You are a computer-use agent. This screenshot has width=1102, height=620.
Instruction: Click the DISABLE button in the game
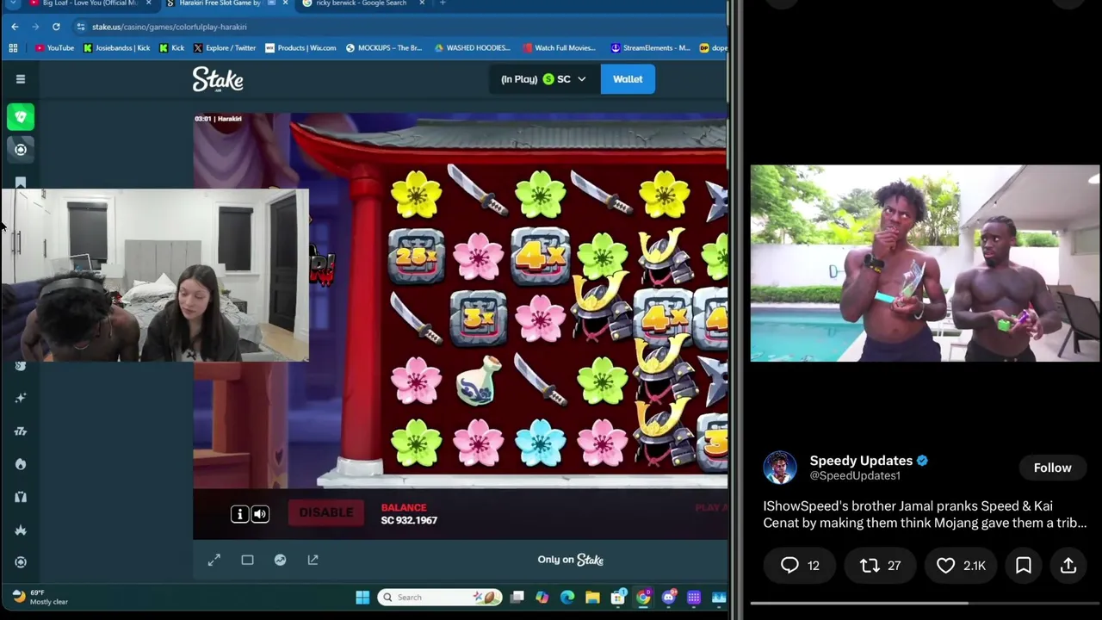tap(325, 513)
